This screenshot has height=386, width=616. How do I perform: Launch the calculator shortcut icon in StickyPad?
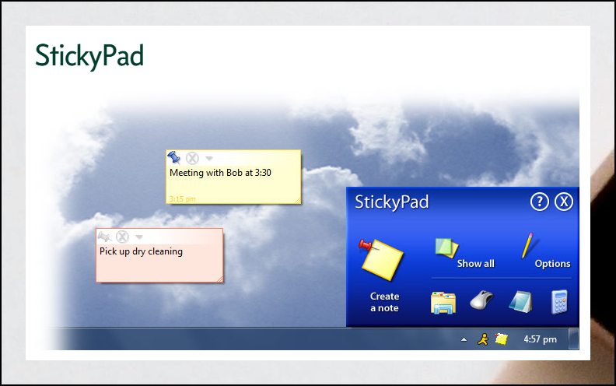[560, 302]
